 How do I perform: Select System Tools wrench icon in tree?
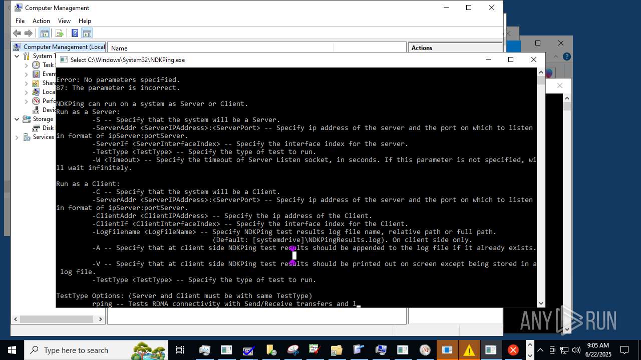point(27,56)
